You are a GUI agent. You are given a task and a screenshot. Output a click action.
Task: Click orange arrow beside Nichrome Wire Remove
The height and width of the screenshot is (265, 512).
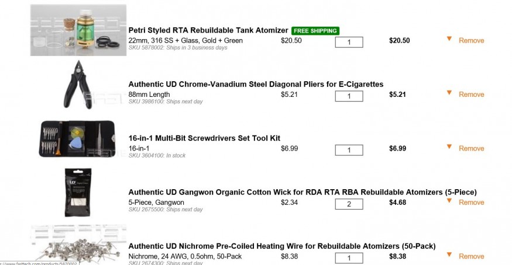click(449, 254)
